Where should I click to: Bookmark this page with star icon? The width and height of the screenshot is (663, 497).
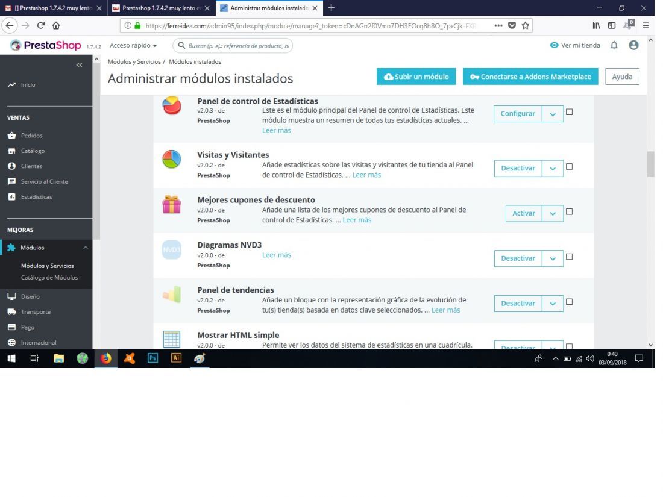525,26
